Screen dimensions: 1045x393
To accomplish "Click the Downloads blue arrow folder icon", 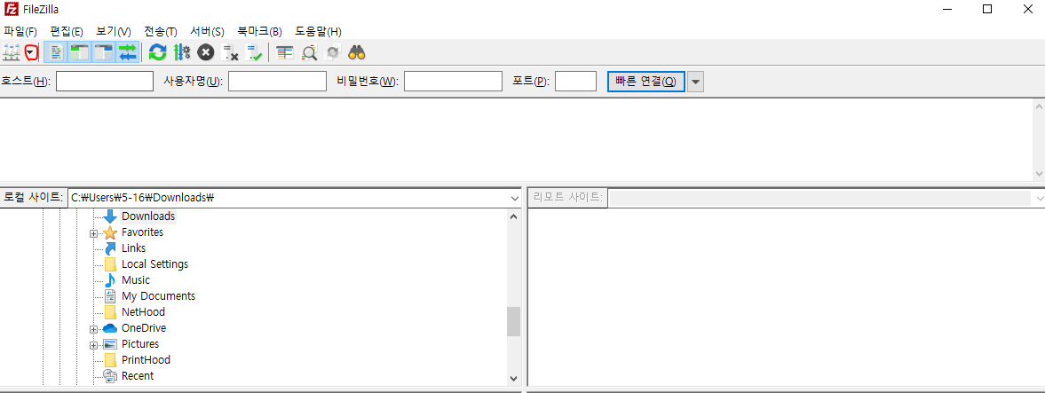I will [x=111, y=216].
